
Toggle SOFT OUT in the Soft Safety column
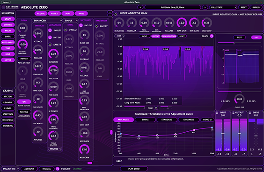point(81,25)
